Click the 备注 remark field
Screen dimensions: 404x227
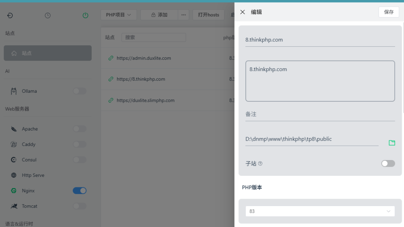(320, 114)
